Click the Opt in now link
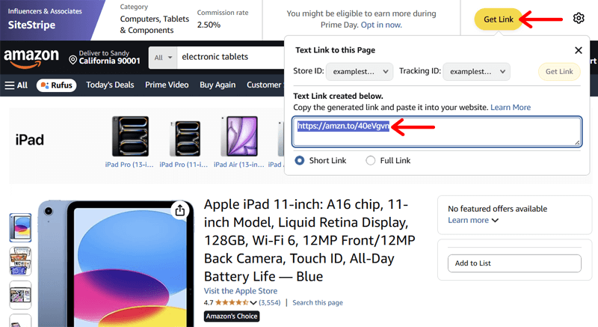 381,25
